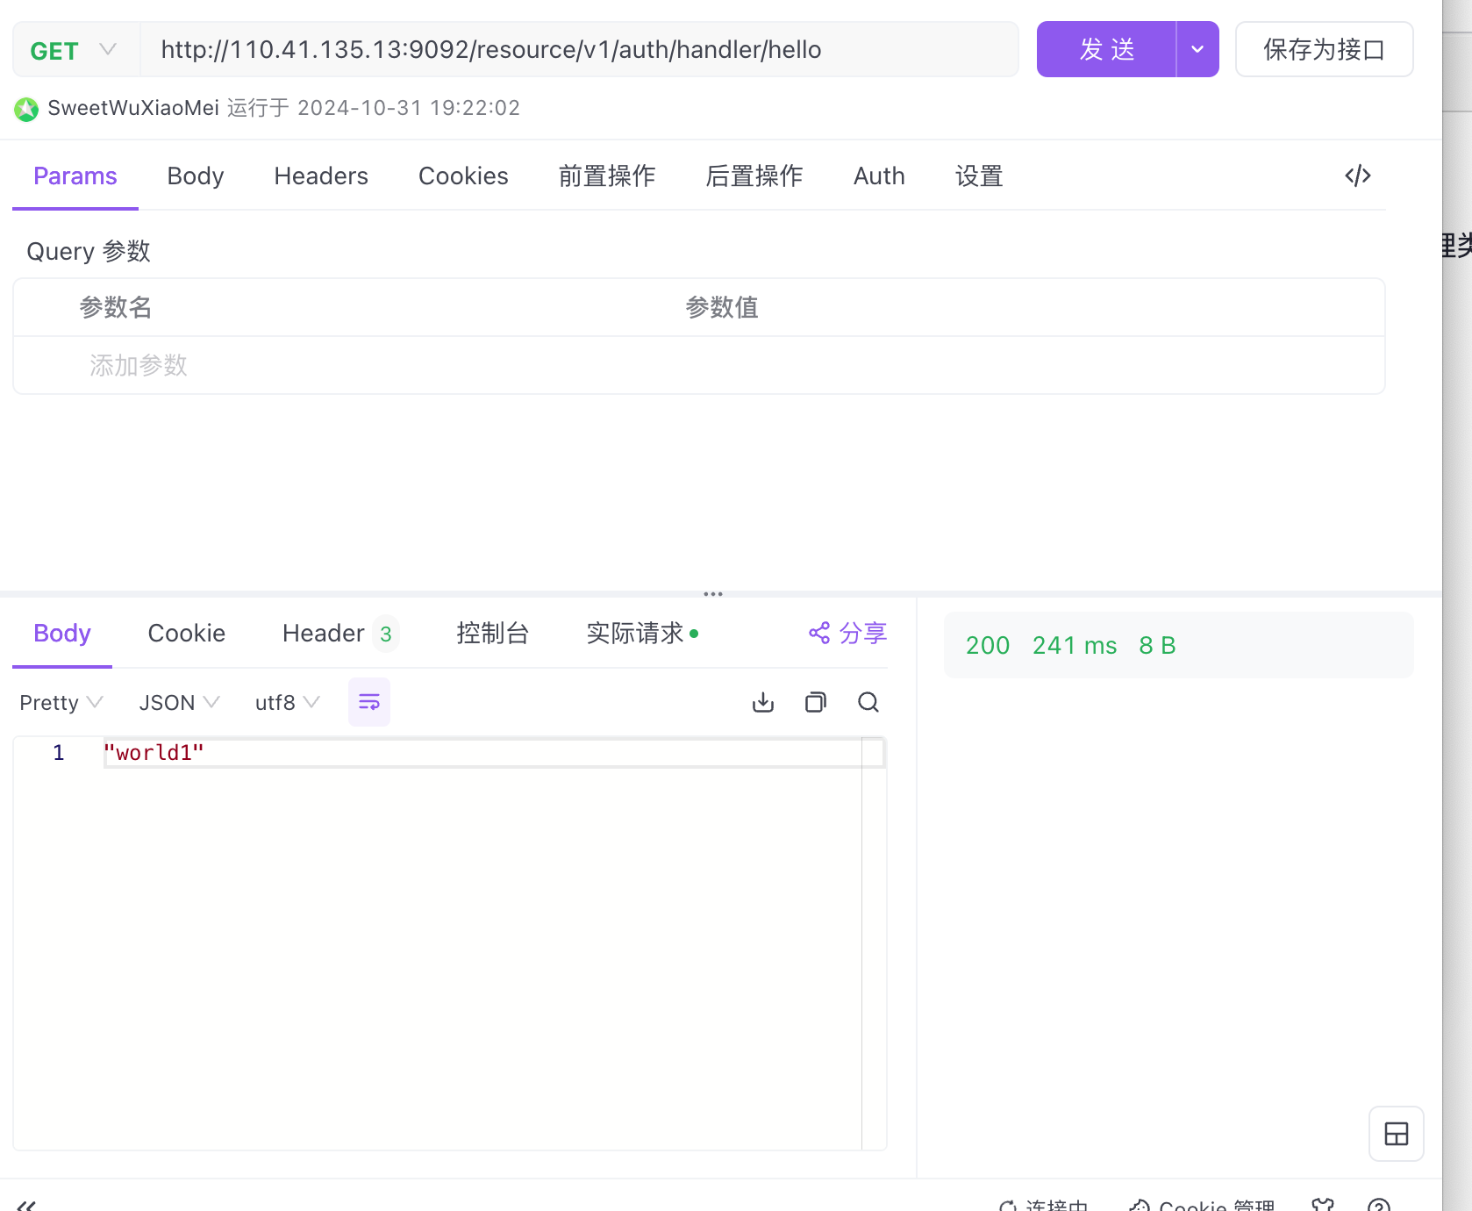This screenshot has width=1472, height=1211.
Task: Open the Headers tab
Action: point(321,176)
